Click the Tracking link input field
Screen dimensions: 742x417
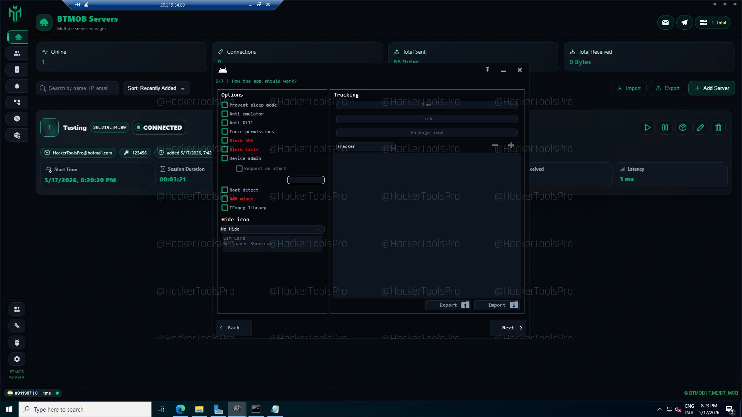coord(427,119)
